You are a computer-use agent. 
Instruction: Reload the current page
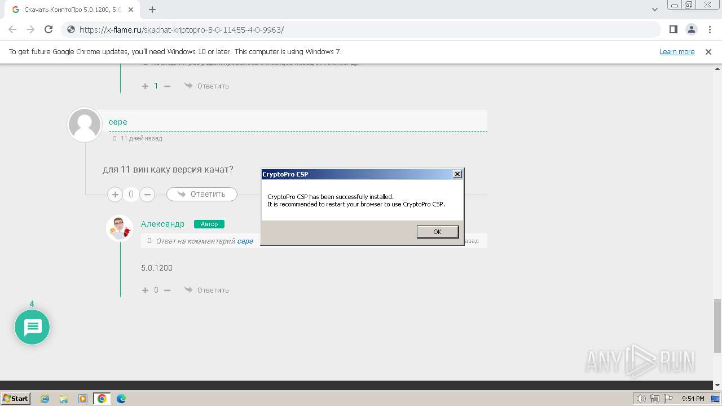[x=49, y=29]
